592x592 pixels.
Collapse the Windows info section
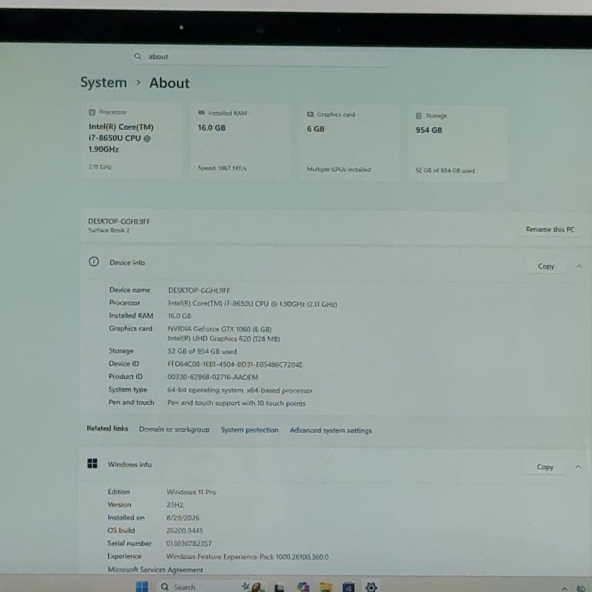click(x=578, y=467)
